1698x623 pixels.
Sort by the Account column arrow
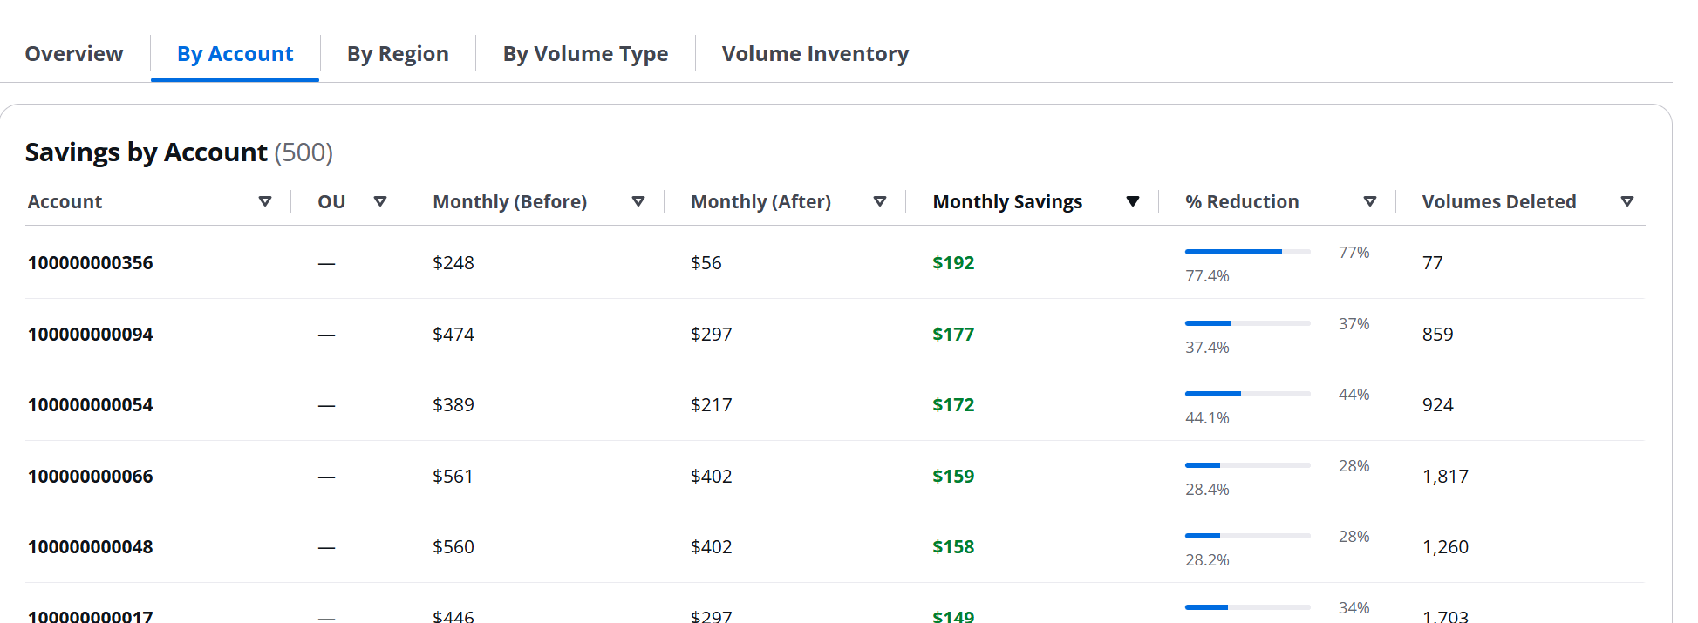coord(265,201)
